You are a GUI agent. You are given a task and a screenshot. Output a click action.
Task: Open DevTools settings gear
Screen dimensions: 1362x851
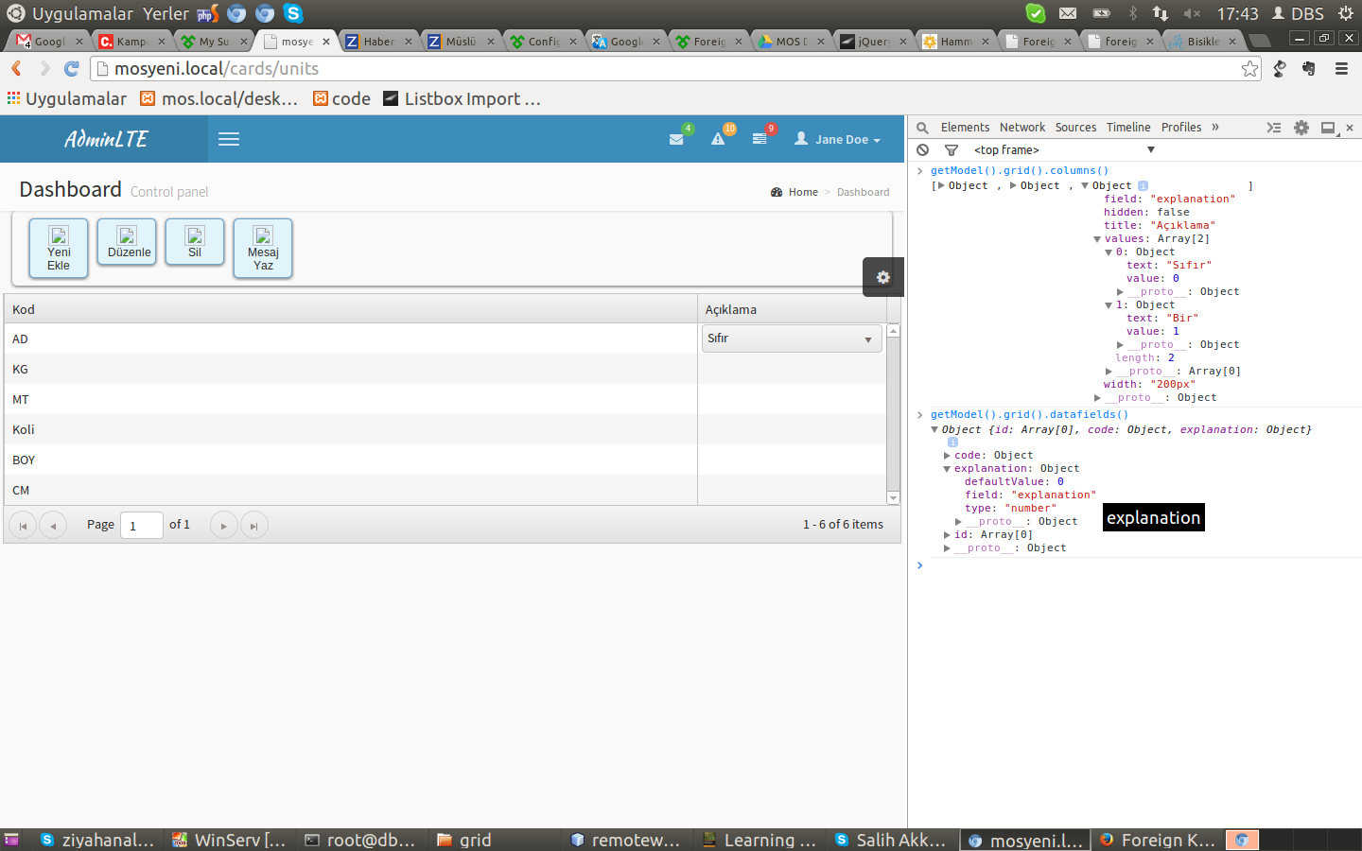coord(1301,128)
